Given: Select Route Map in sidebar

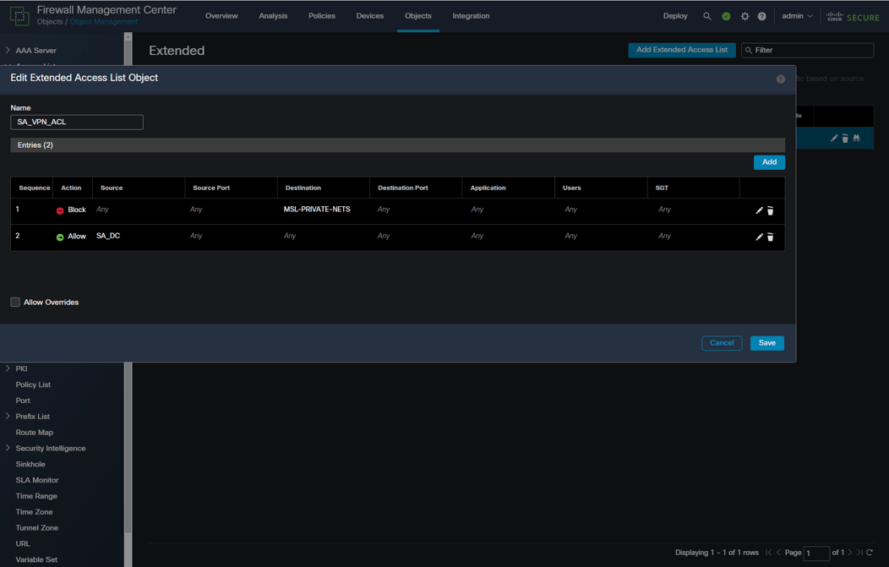Looking at the screenshot, I should [35, 432].
